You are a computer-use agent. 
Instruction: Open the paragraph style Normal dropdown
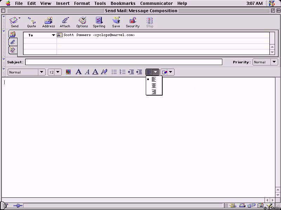point(27,72)
